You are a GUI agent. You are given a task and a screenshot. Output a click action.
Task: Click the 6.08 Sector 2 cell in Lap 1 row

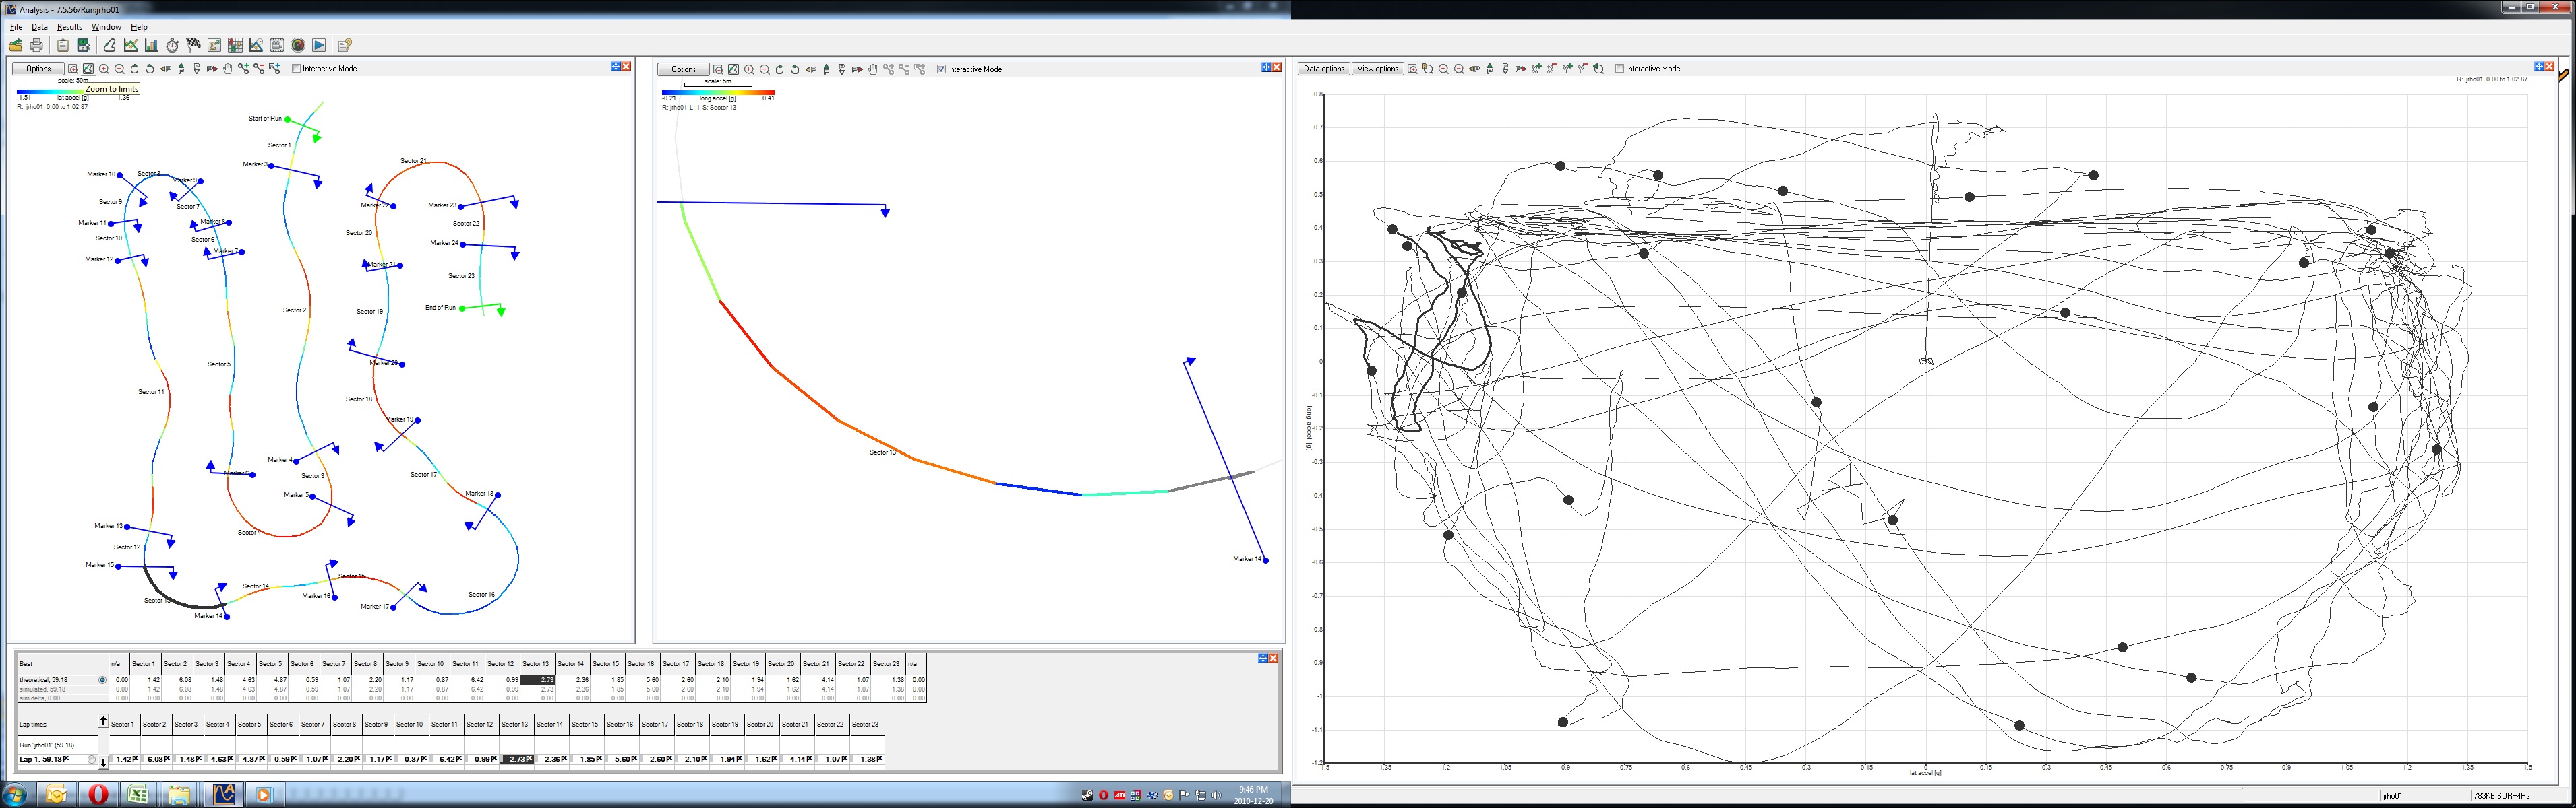click(156, 759)
